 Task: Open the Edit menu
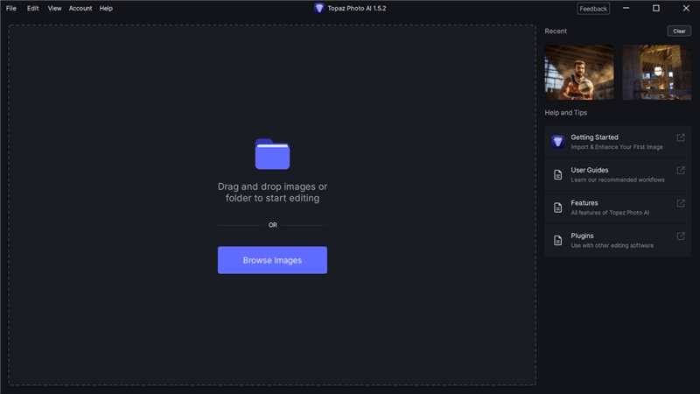click(x=32, y=9)
